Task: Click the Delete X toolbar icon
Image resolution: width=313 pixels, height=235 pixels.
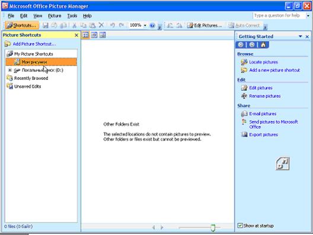Action: pos(101,25)
